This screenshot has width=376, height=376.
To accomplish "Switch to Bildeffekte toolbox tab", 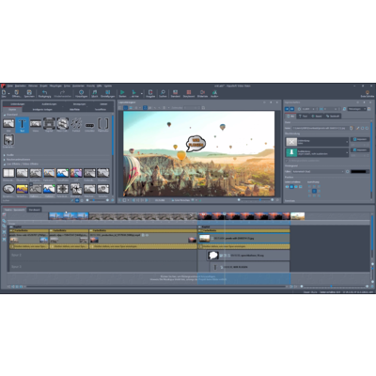I will [x=74, y=110].
